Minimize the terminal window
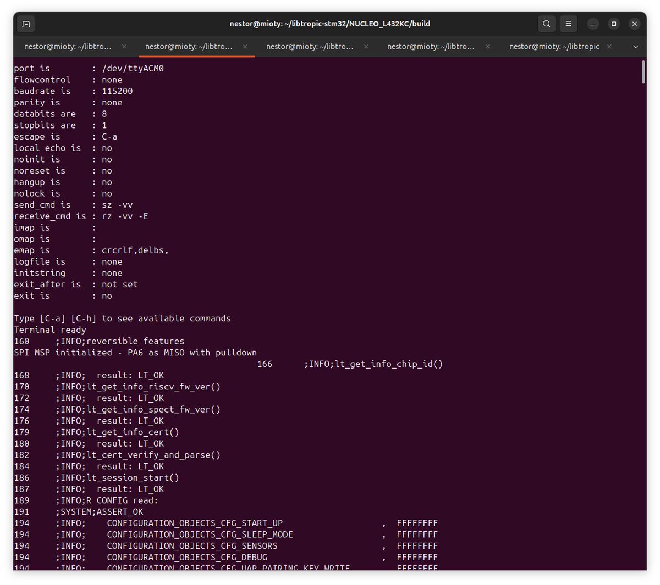Viewport: 660px width, 585px height. coord(593,24)
